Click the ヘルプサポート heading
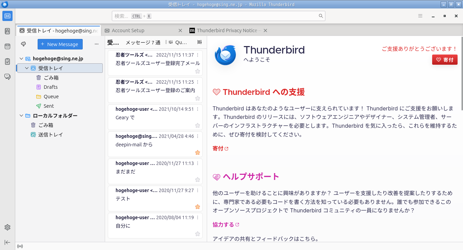This screenshot has width=463, height=250. pyautogui.click(x=251, y=176)
